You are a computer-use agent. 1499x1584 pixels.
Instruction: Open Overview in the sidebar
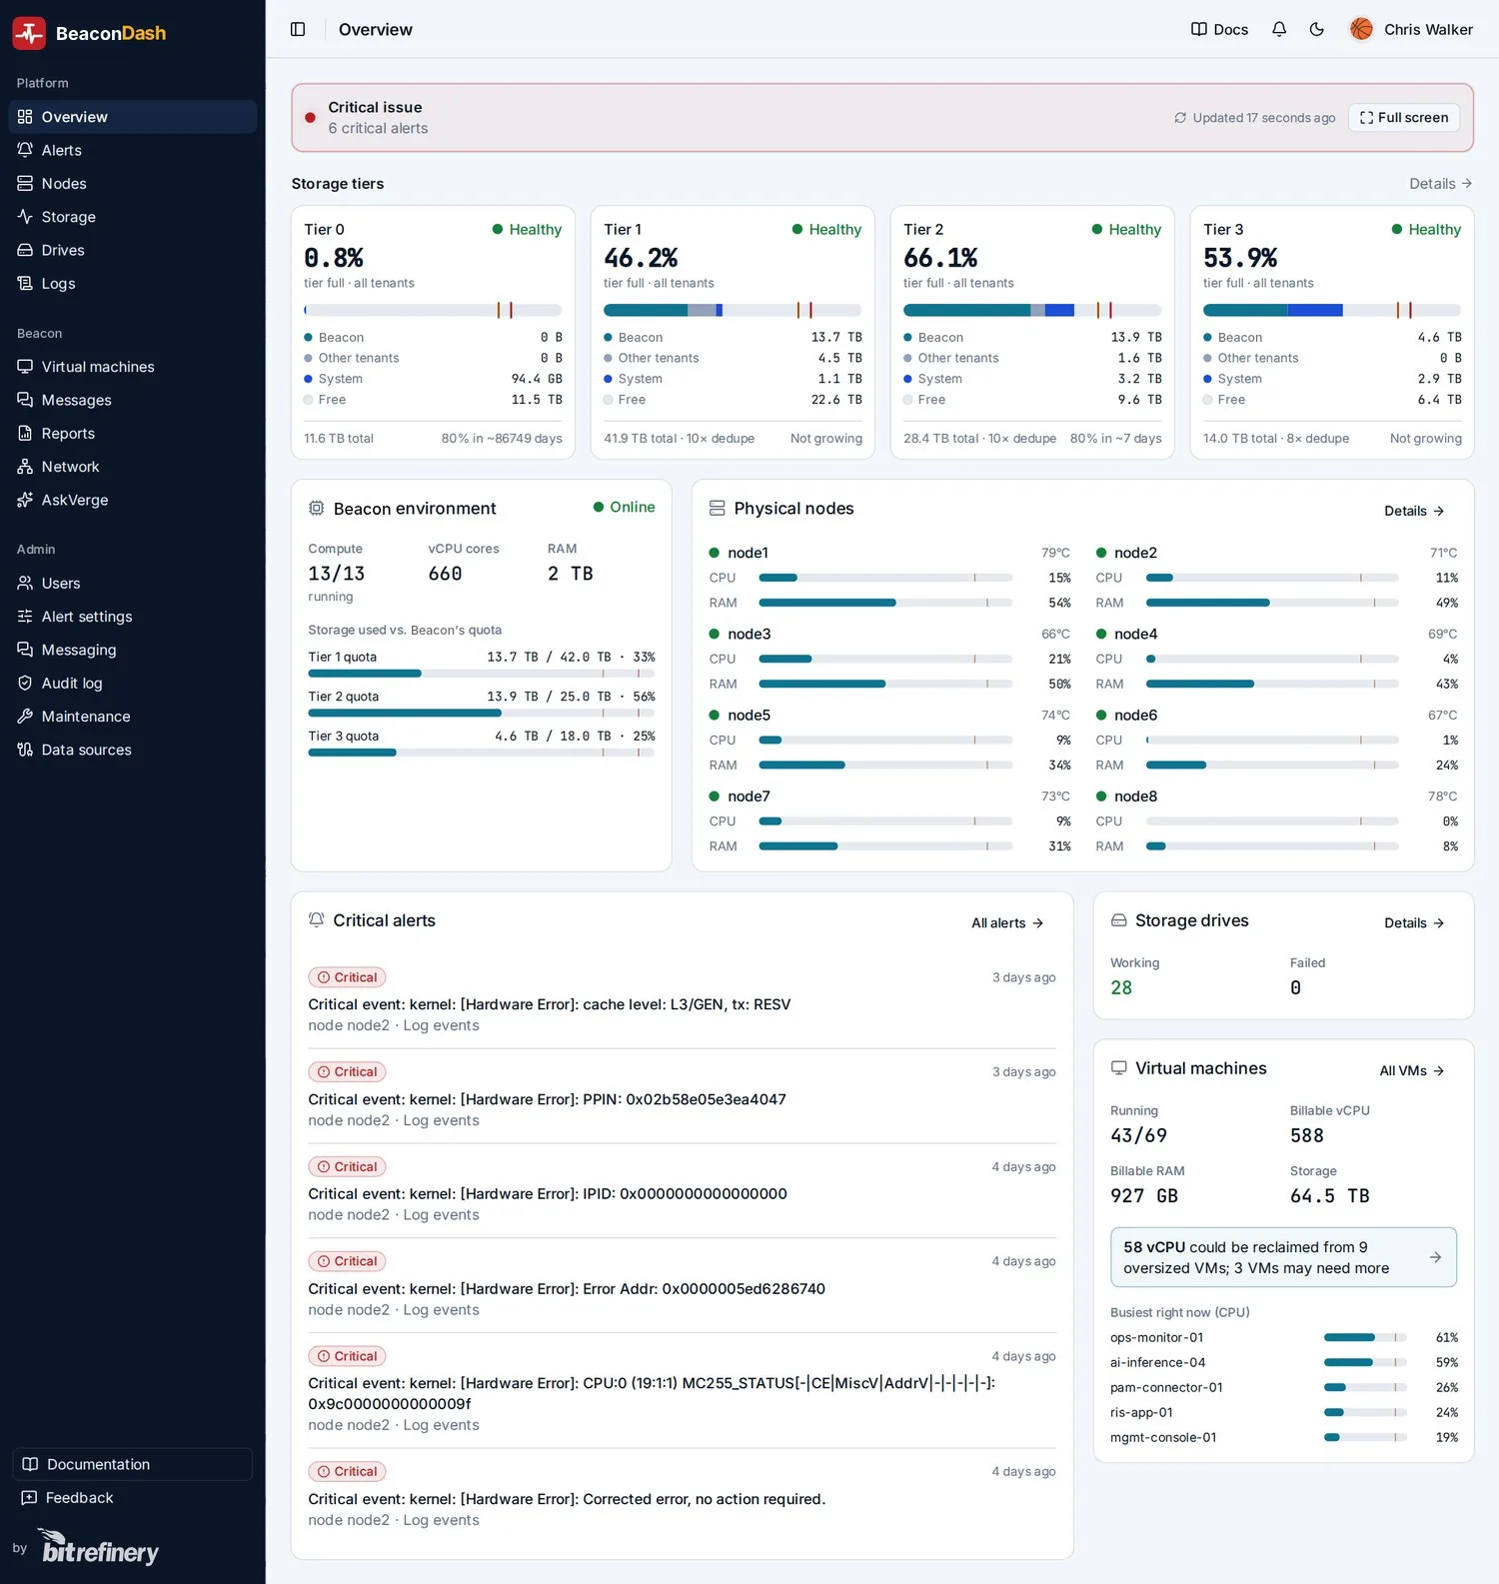[x=132, y=117]
